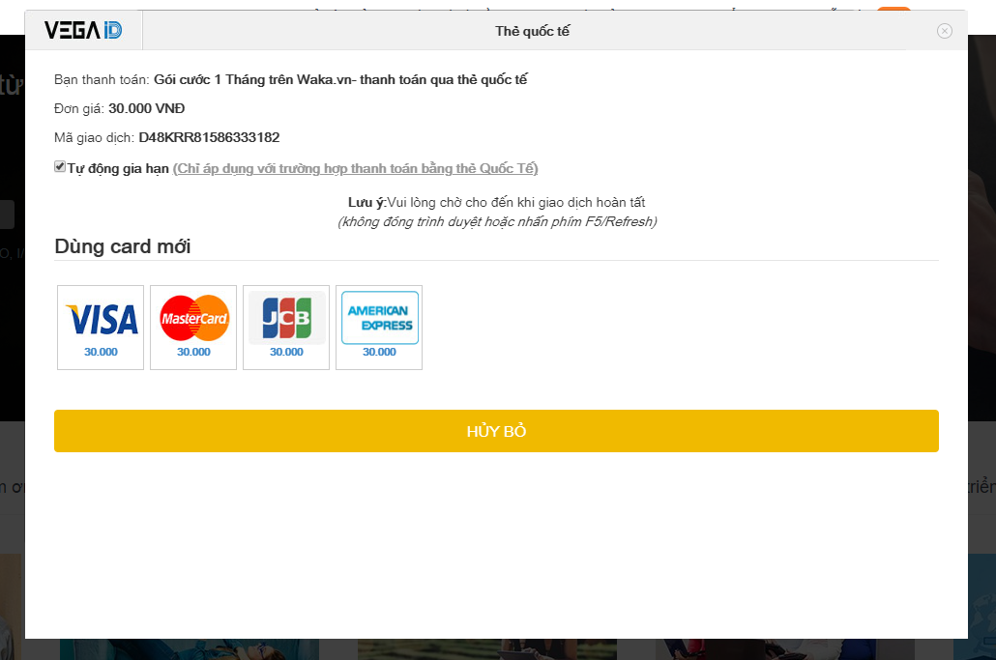The image size is (996, 660).
Task: Click 30.000 price under VISA
Action: coord(101,352)
